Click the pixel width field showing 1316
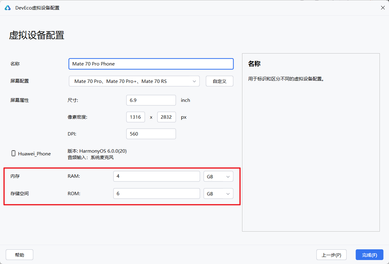Screen dimensions: 389x264 tap(136, 117)
